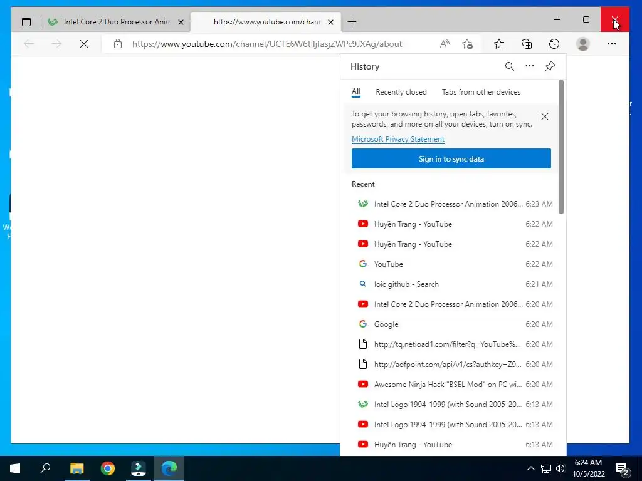Open History panel more options
This screenshot has height=481, width=642.
tap(529, 66)
